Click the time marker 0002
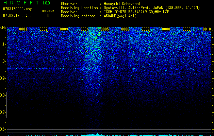The image size is (214, 136). click(44, 29)
